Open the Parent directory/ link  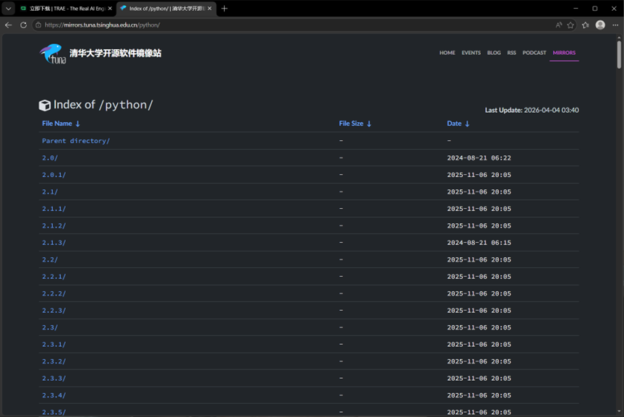click(76, 141)
